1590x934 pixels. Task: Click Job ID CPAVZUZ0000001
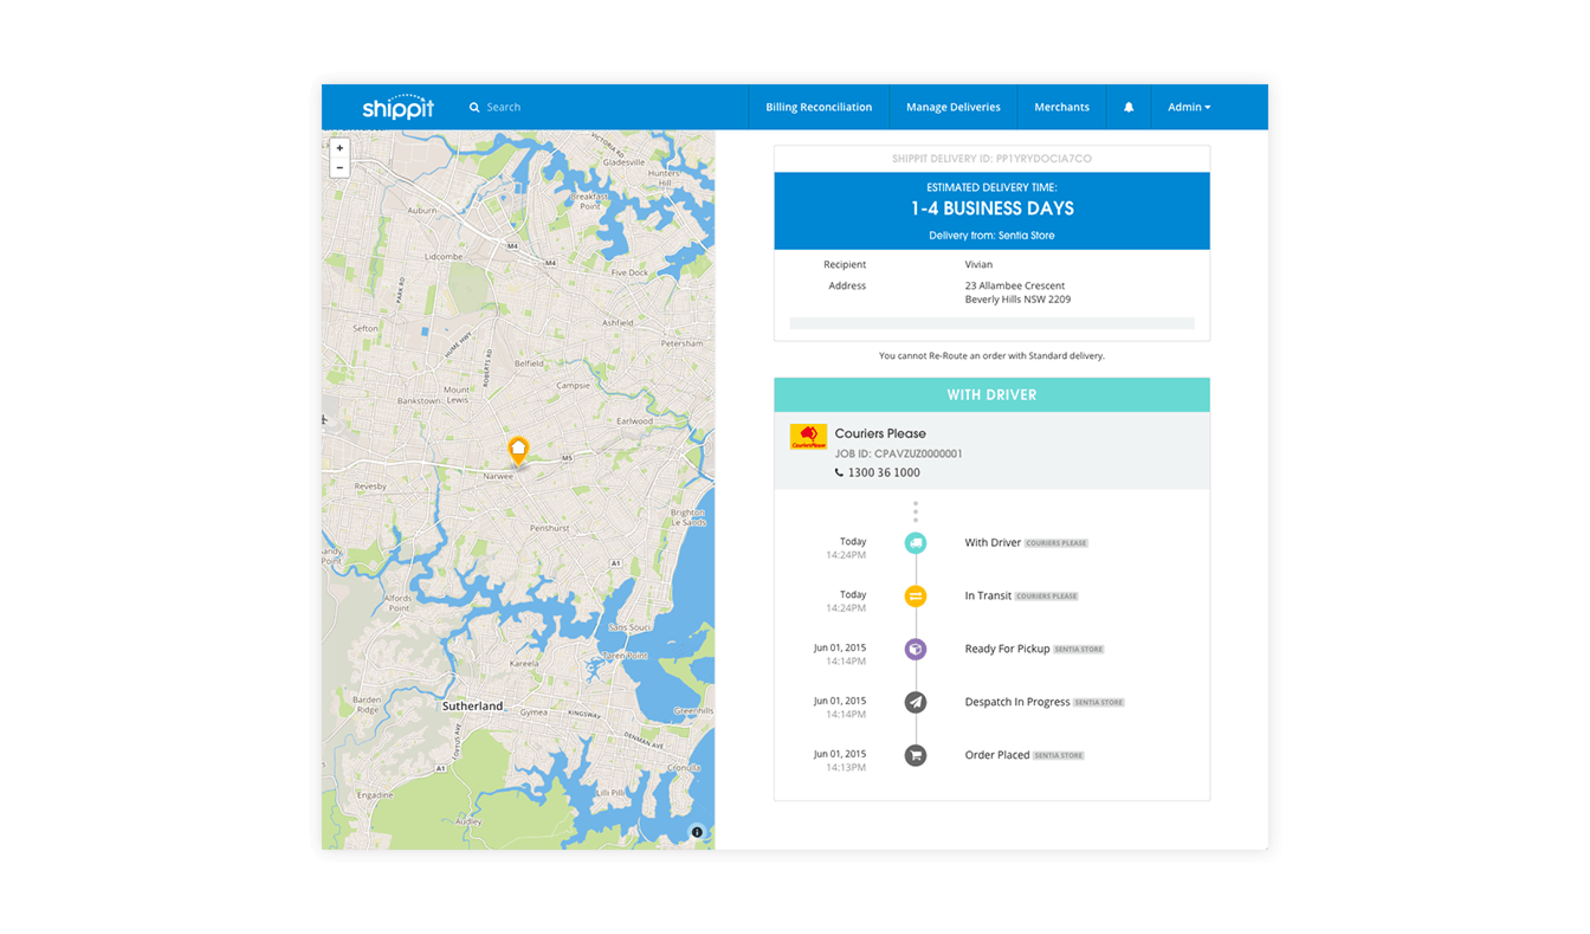[898, 454]
